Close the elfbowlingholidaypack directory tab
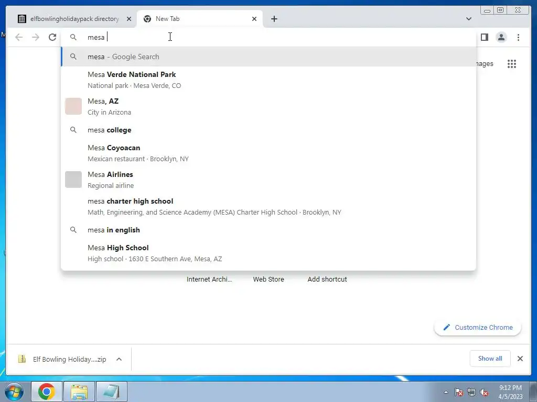537x402 pixels. tap(129, 19)
